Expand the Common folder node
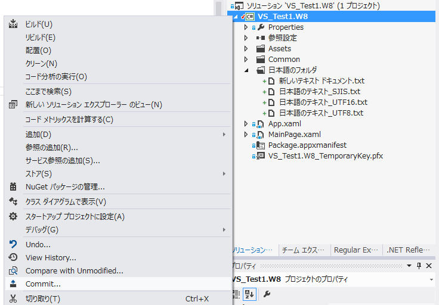The image size is (439, 305). [x=246, y=59]
